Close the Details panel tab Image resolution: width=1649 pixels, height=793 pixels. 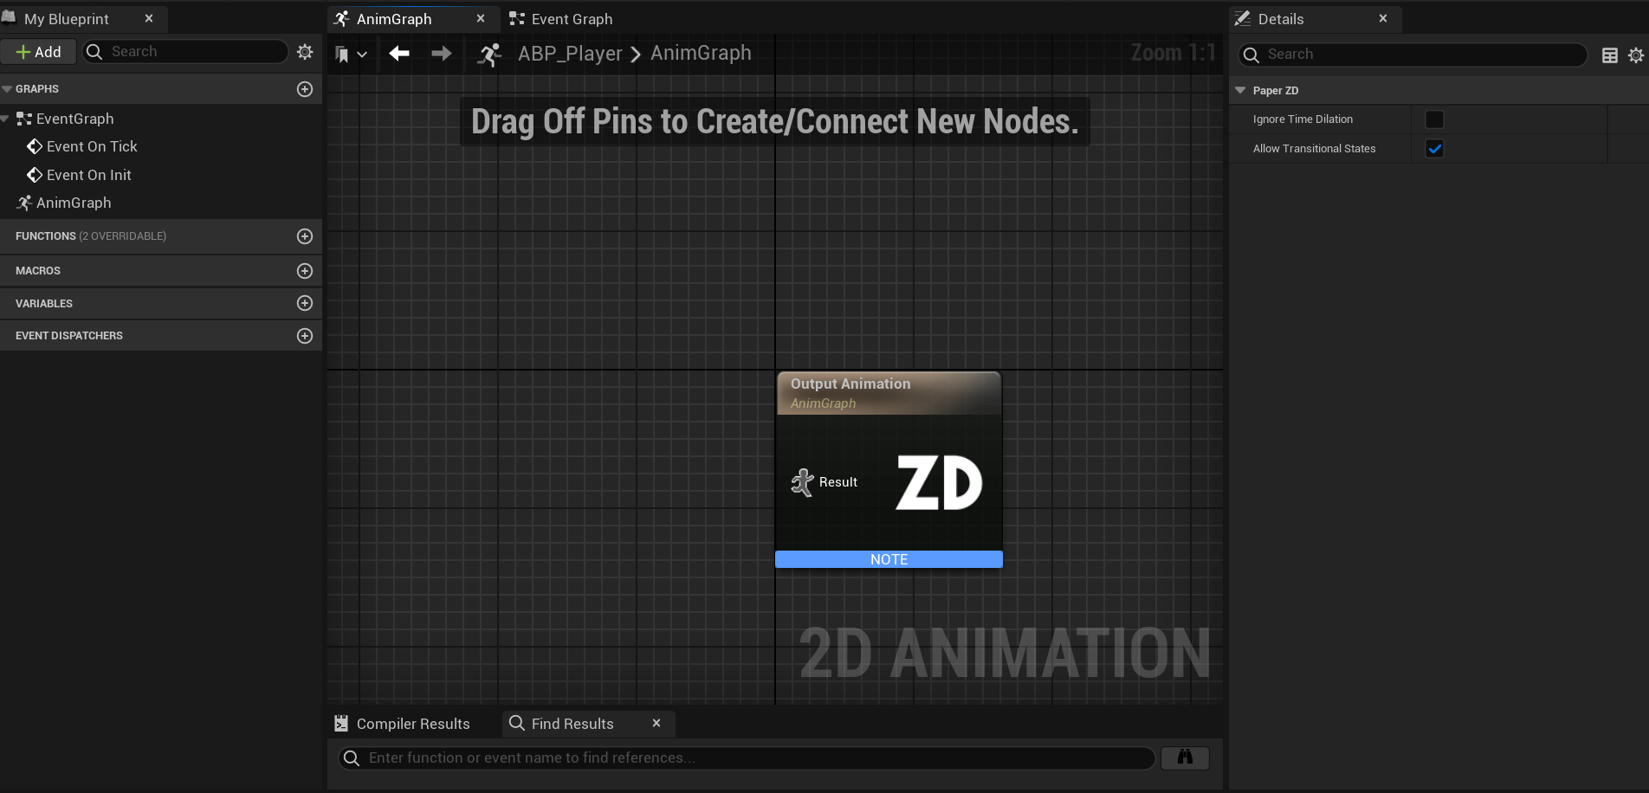(x=1383, y=18)
